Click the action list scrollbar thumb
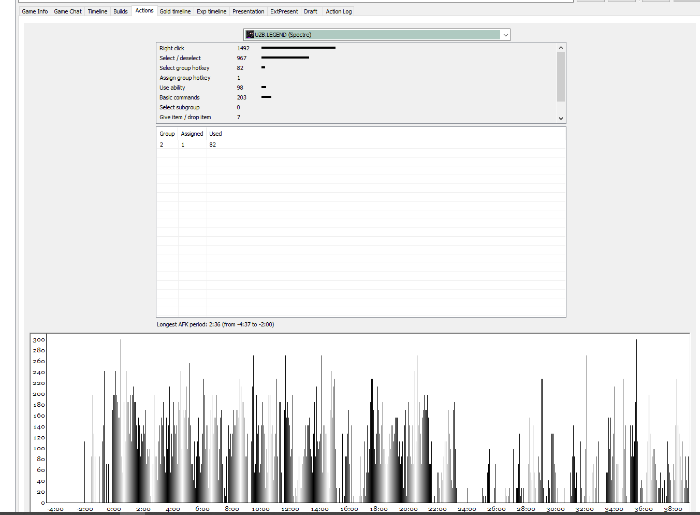The height and width of the screenshot is (515, 700). click(561, 77)
